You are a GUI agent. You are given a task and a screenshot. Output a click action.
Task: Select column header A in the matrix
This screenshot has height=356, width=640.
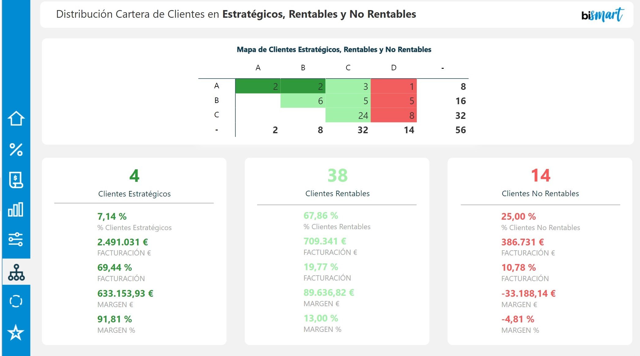[258, 68]
